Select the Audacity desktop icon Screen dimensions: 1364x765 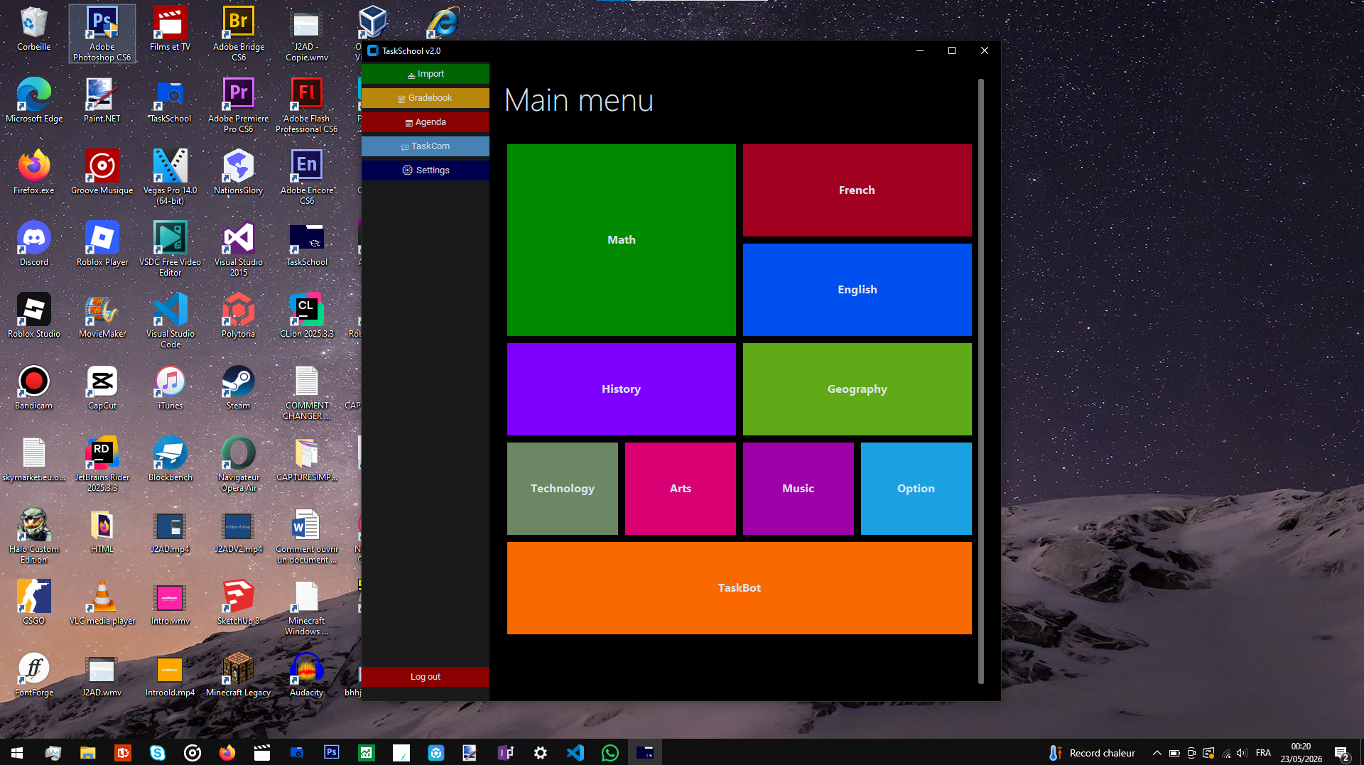coord(307,675)
